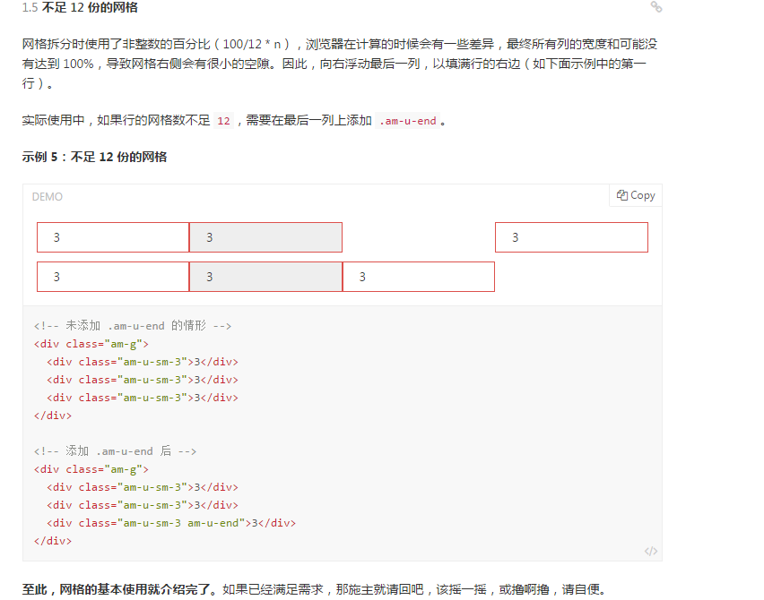Viewport: 764px width, 600px height.
Task: Click the inline code '12' in the paragraph
Action: tap(223, 121)
